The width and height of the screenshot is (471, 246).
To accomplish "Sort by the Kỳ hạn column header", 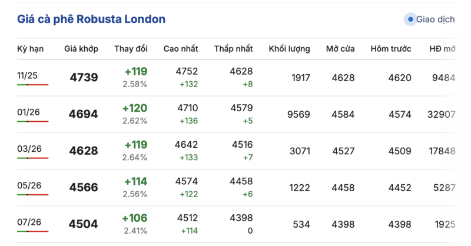I will coord(30,49).
